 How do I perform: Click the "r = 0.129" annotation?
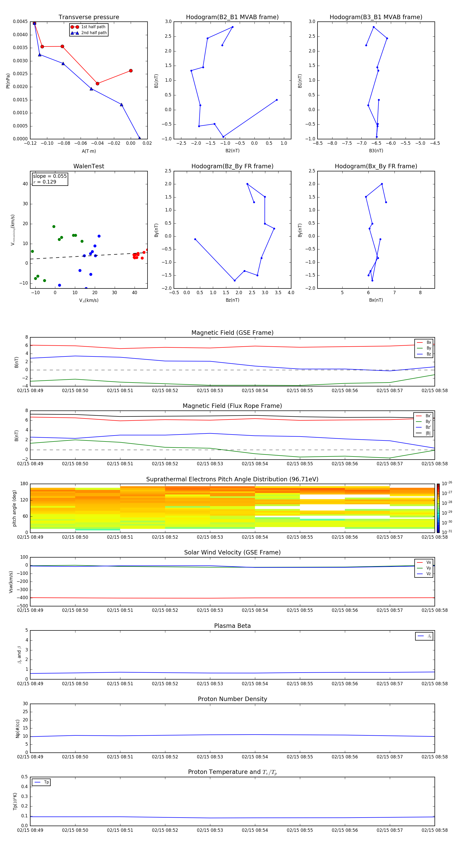pos(45,182)
